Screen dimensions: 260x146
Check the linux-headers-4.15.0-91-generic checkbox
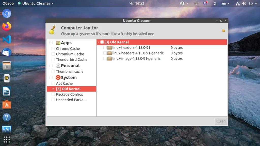(x=105, y=53)
